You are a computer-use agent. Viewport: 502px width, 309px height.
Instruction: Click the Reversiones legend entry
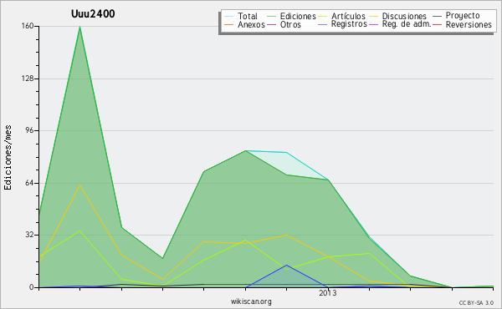point(469,24)
